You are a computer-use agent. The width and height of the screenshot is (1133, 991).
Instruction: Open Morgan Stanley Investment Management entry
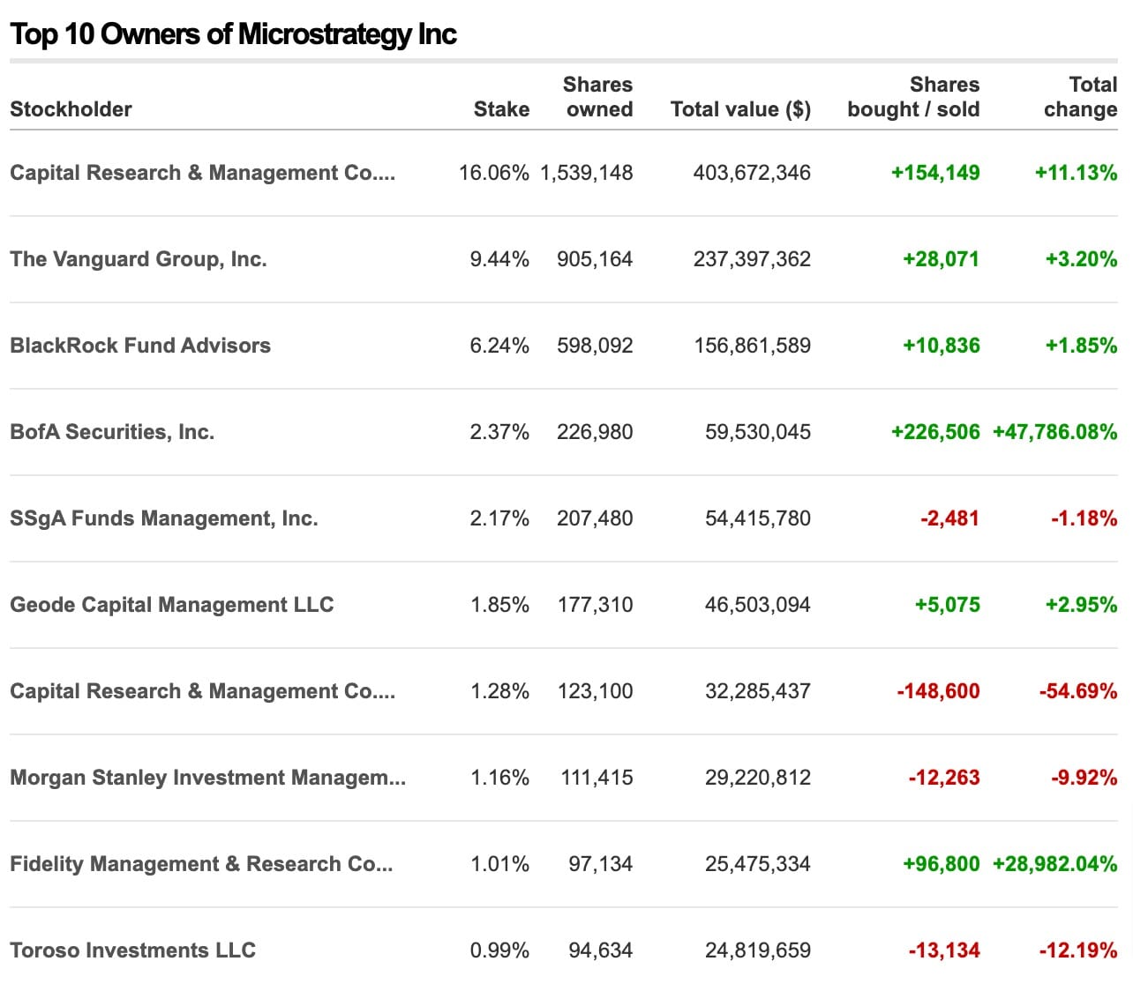[208, 778]
